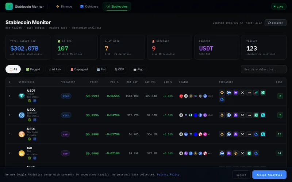Filter by At Risk stablecoins

pos(55,69)
